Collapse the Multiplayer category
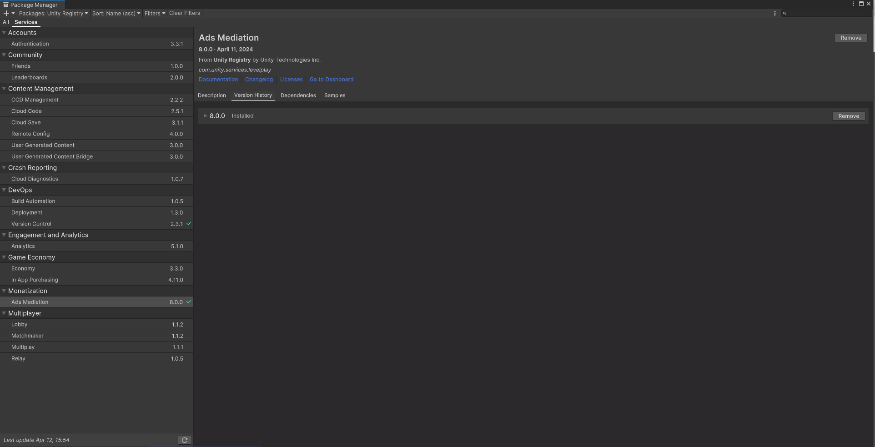Image resolution: width=875 pixels, height=447 pixels. (4, 313)
